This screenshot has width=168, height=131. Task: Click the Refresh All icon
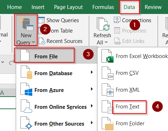tap(103, 24)
